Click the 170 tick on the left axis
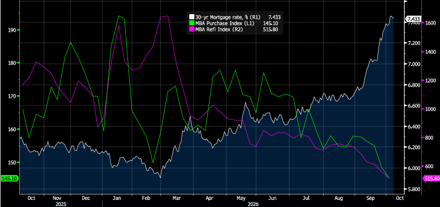 point(12,96)
